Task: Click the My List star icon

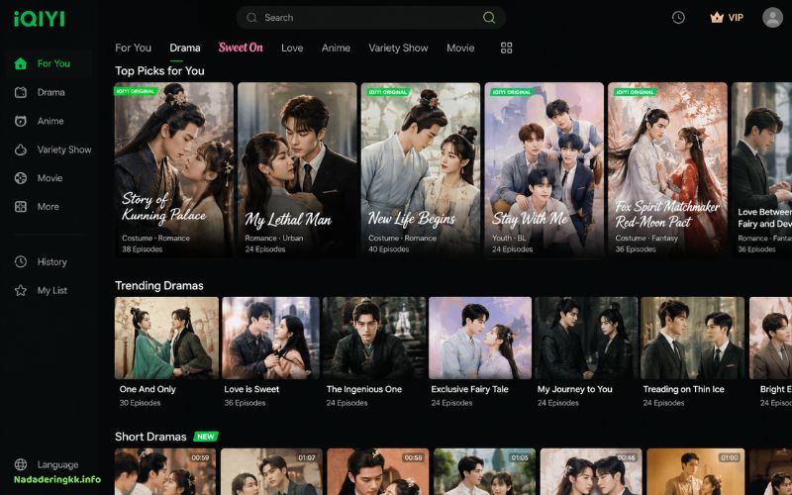Action: [21, 290]
